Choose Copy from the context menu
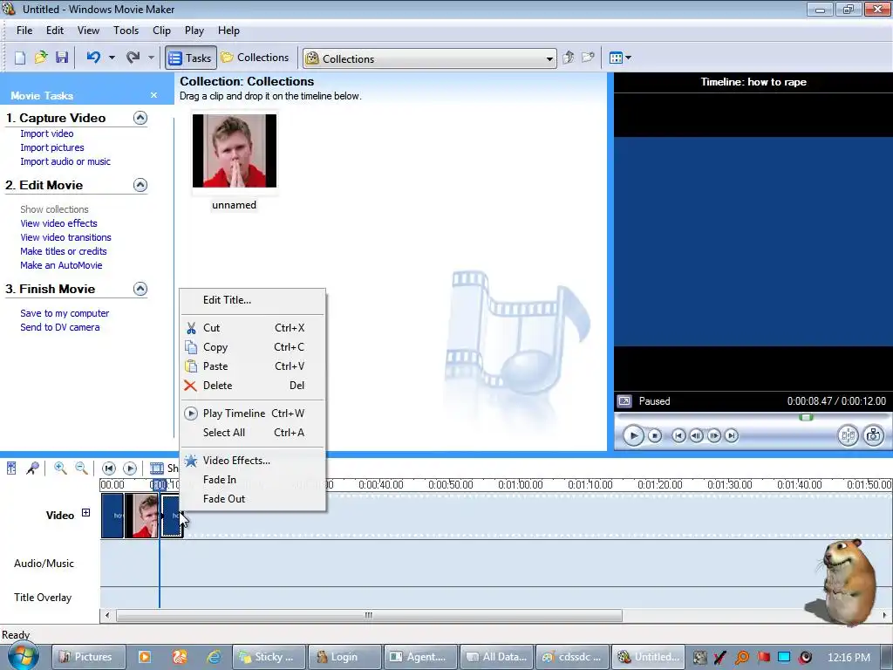 252,347
